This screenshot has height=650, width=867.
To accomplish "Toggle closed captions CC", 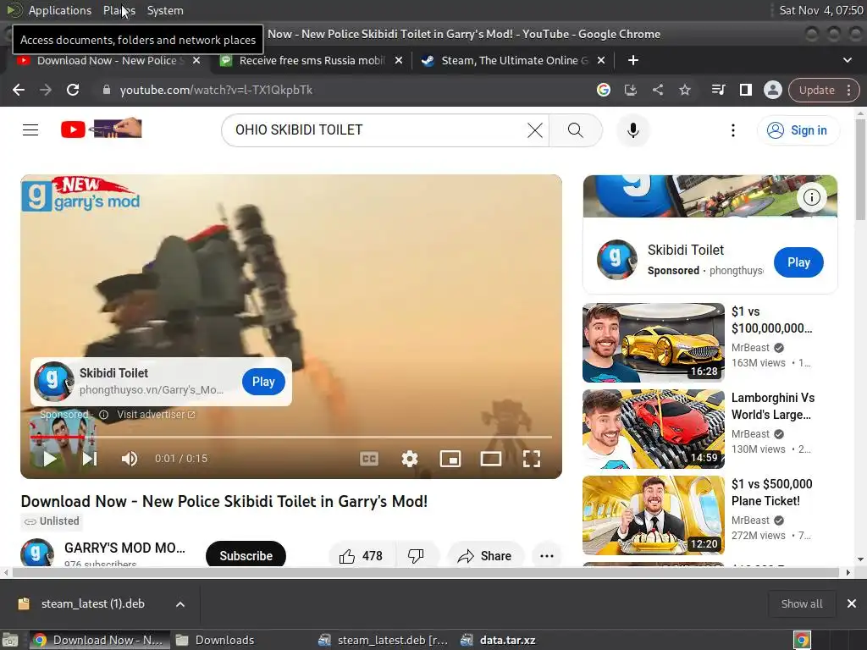I will [x=369, y=459].
